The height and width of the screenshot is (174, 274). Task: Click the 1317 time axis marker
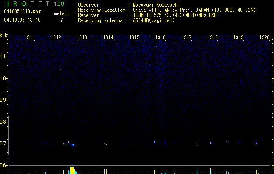coord(186,37)
